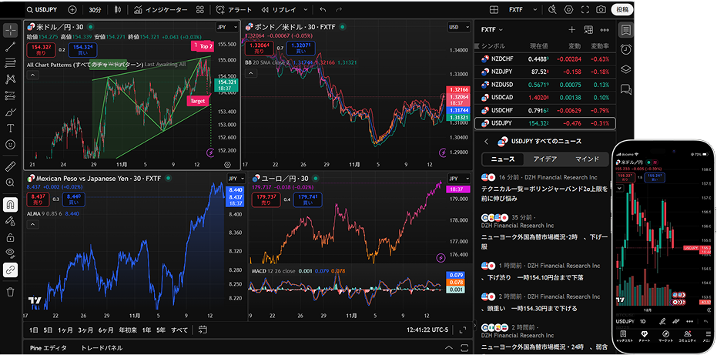Open chart settings hexagon icon
Screen dimensions: 717x355
pos(568,9)
